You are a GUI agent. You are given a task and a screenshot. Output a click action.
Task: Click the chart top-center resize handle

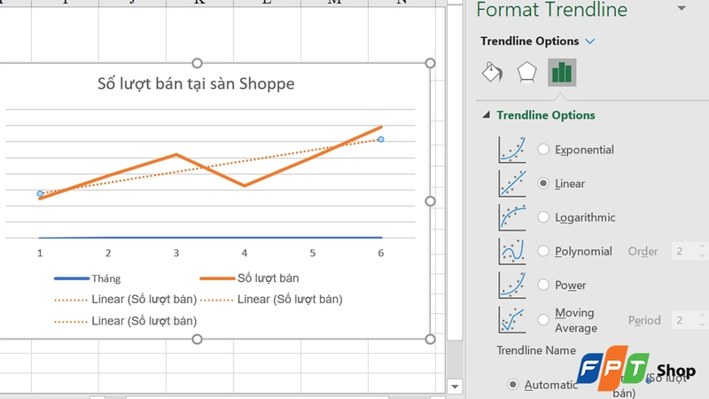pos(197,63)
